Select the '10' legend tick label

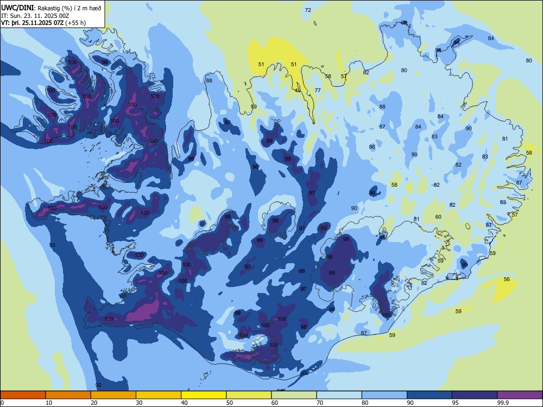click(49, 403)
